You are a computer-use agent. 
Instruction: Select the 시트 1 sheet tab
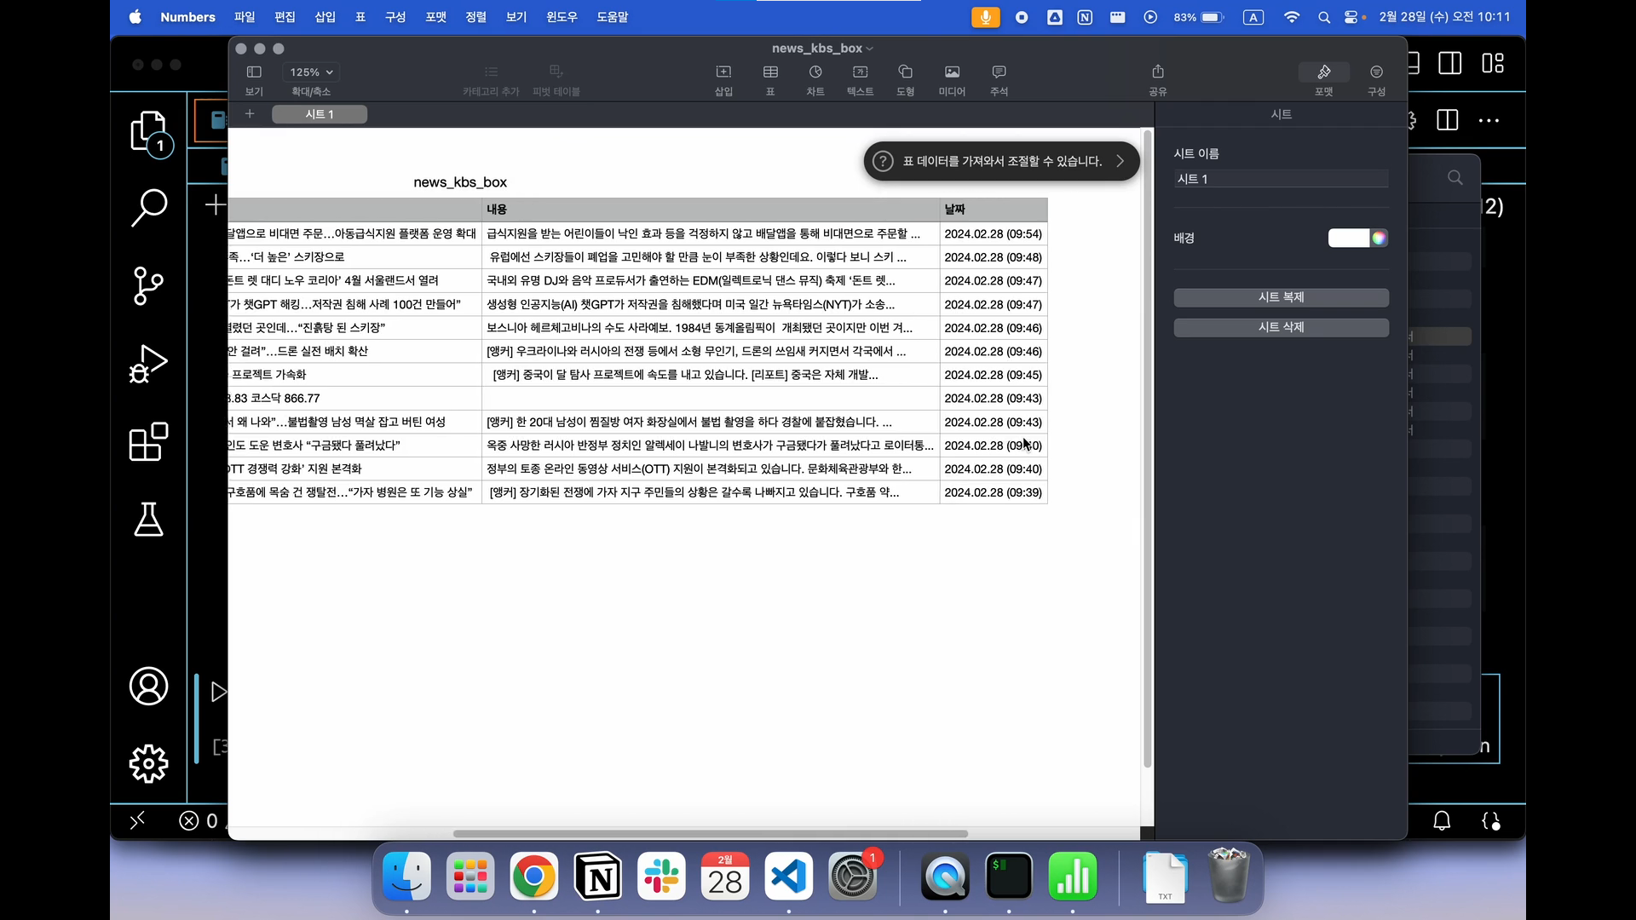point(320,114)
